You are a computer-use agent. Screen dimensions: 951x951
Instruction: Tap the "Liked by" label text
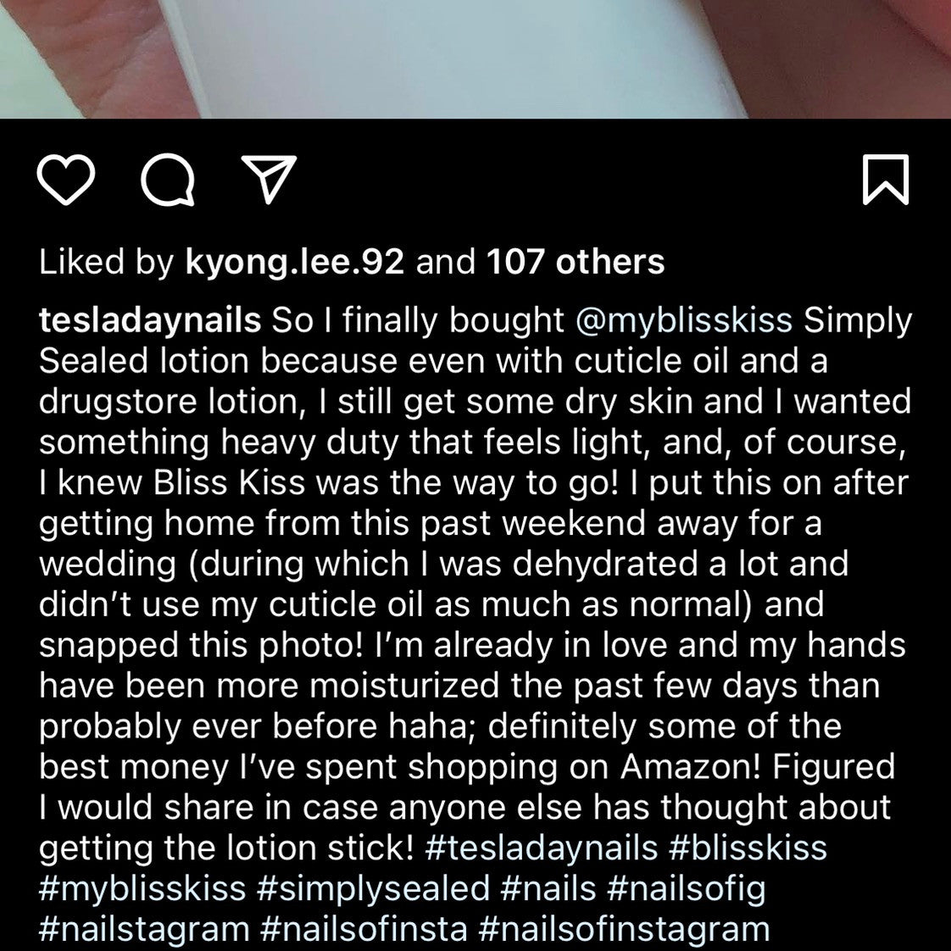point(106,262)
